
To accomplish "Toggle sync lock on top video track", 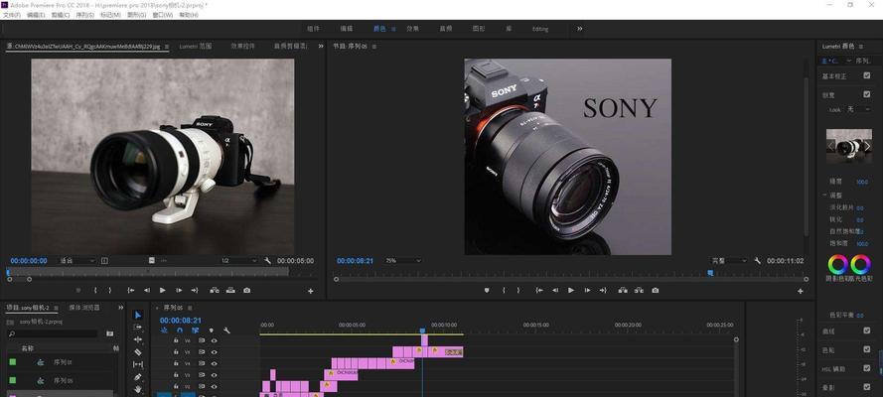I will coord(202,340).
